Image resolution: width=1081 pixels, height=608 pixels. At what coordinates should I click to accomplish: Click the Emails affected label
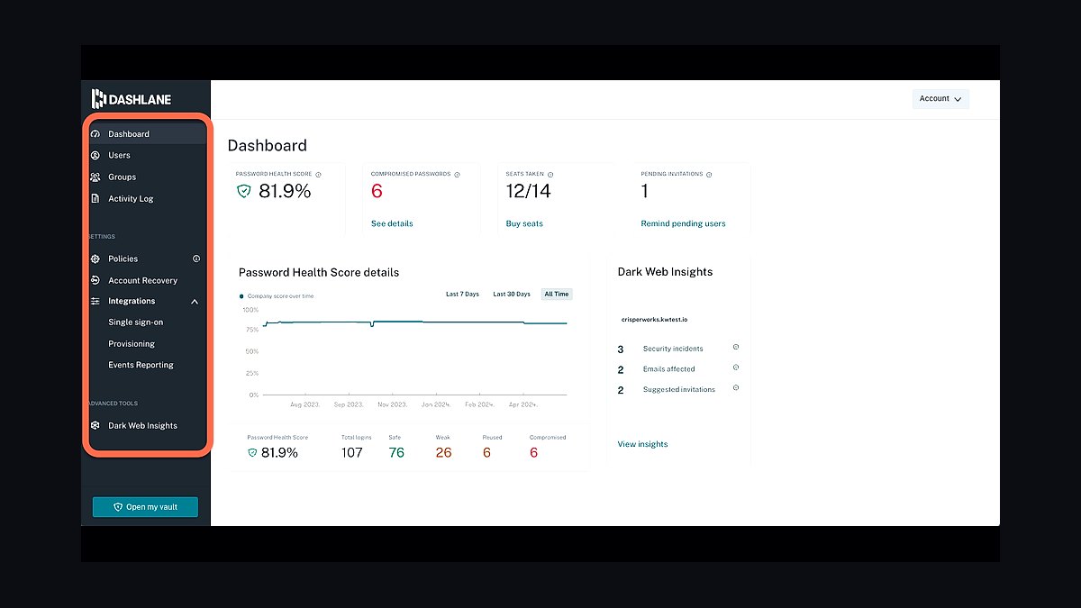click(668, 369)
